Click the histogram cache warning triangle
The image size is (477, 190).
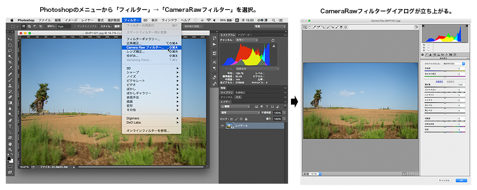pyautogui.click(x=274, y=46)
